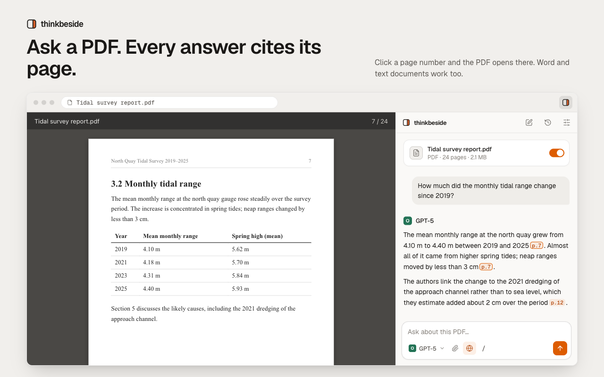Select the '4.40 m' table cell
The image size is (604, 377).
point(151,289)
